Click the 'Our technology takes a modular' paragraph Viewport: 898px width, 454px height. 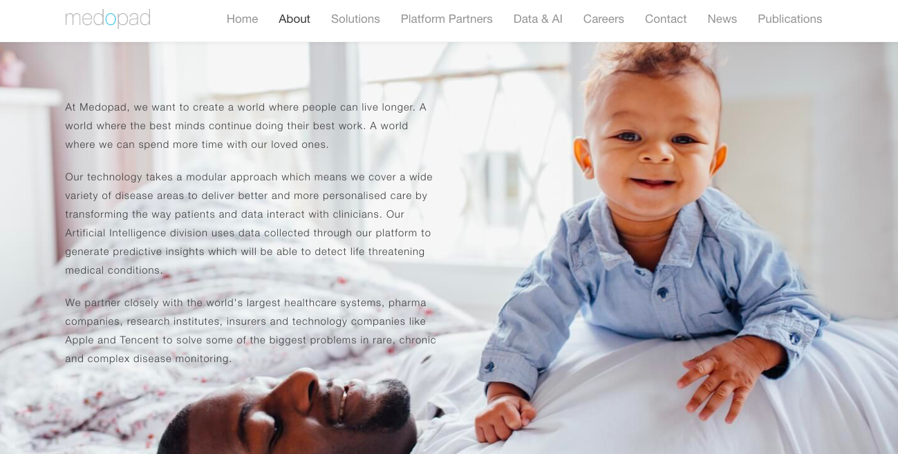pos(249,223)
